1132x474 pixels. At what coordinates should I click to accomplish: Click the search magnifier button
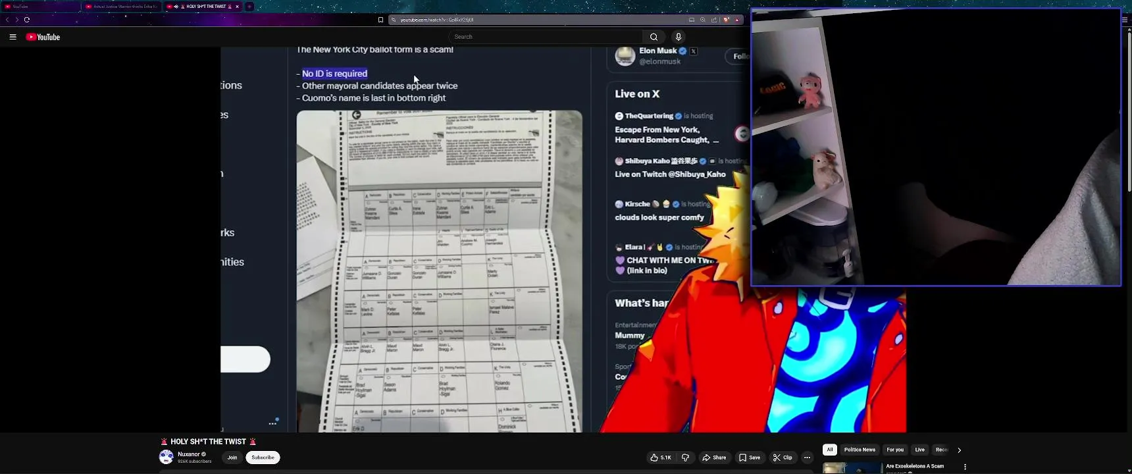(x=654, y=37)
